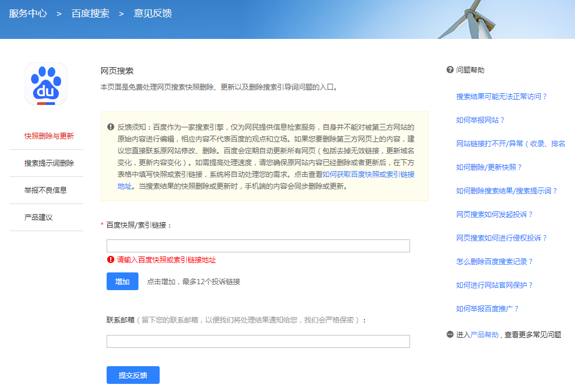The height and width of the screenshot is (388, 575).
Task: Click the question mark icon beside 问题帮助
Action: [x=450, y=70]
